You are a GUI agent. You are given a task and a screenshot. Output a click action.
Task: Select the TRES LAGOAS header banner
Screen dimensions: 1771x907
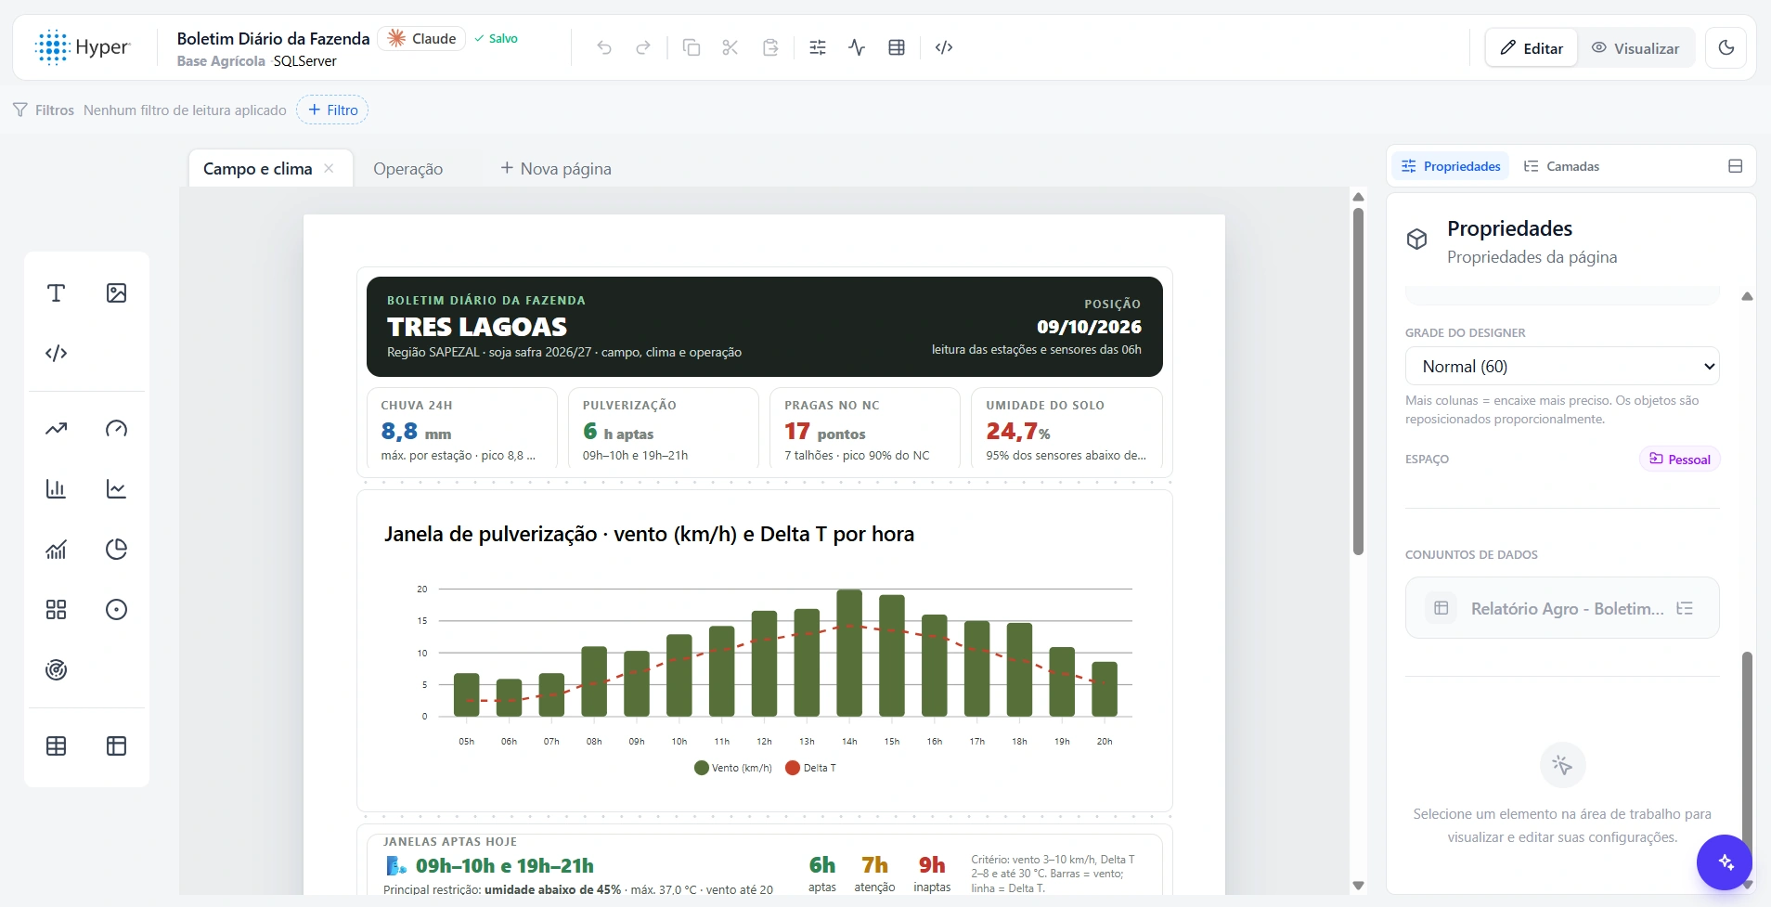765,327
